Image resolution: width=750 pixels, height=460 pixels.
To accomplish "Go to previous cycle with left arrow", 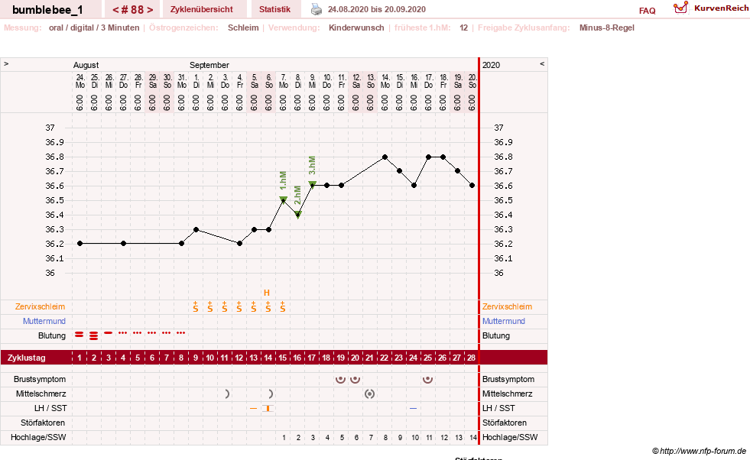I will click(x=115, y=10).
